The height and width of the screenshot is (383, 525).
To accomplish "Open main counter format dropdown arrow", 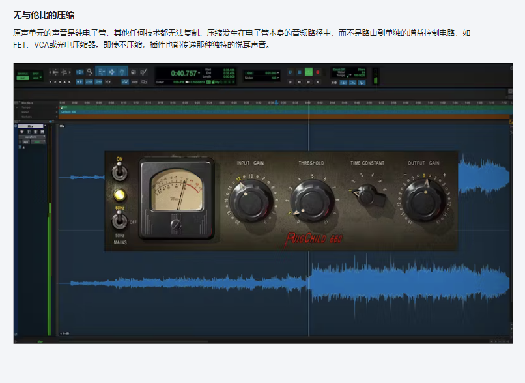I will point(199,73).
